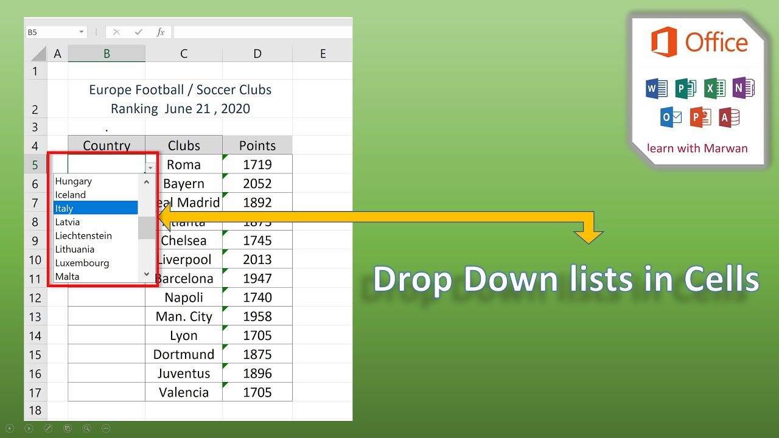Click the list's scroll-down arrow
This screenshot has width=779, height=438.
(146, 274)
